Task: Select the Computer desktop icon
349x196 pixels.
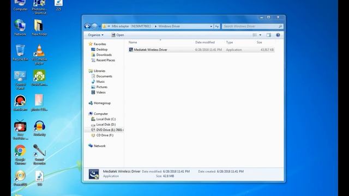Action: [x=20, y=5]
